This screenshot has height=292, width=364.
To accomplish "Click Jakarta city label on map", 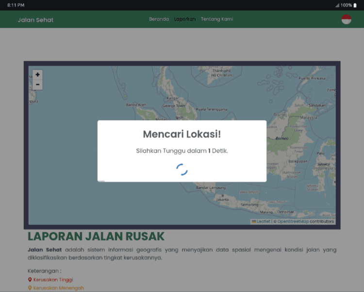I will (x=222, y=200).
